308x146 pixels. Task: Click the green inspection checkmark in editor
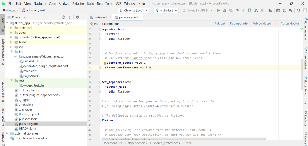pyautogui.click(x=301, y=29)
